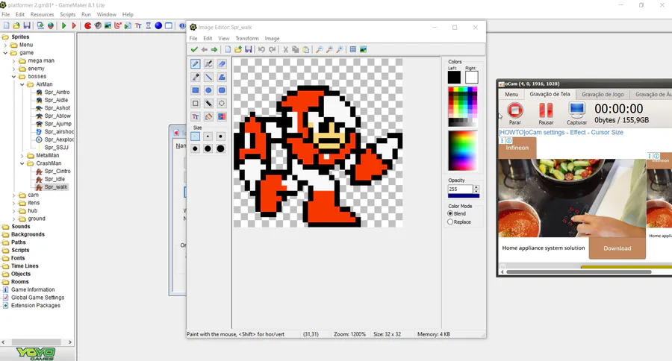
Task: Confirm edits with the green checkmark
Action: (x=194, y=50)
